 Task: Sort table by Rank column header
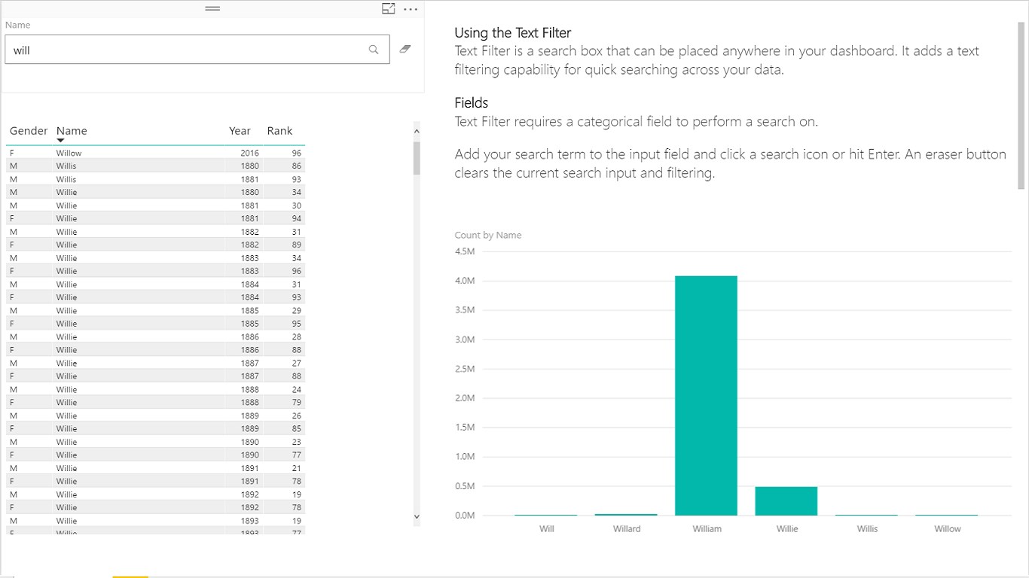[x=279, y=131]
